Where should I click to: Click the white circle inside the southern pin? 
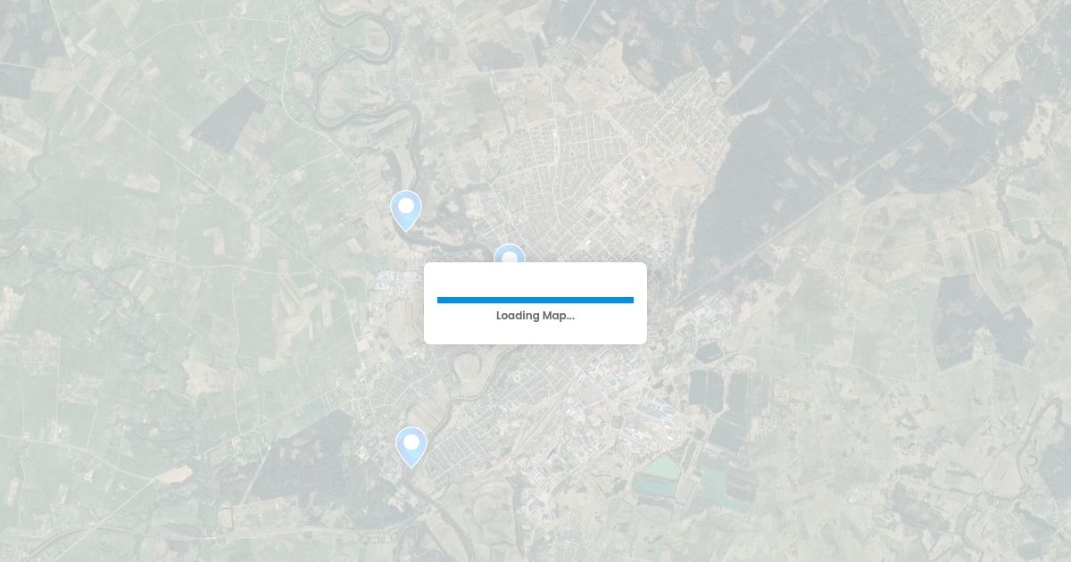click(x=411, y=442)
